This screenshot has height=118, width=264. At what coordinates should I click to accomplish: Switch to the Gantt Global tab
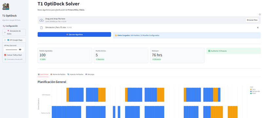click(43, 74)
